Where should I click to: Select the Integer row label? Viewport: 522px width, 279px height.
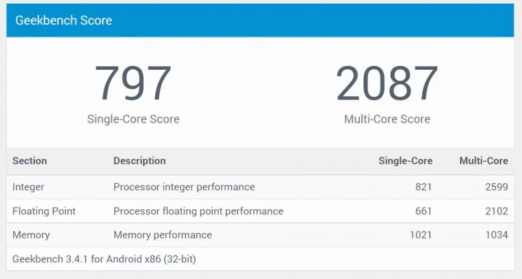pyautogui.click(x=28, y=187)
